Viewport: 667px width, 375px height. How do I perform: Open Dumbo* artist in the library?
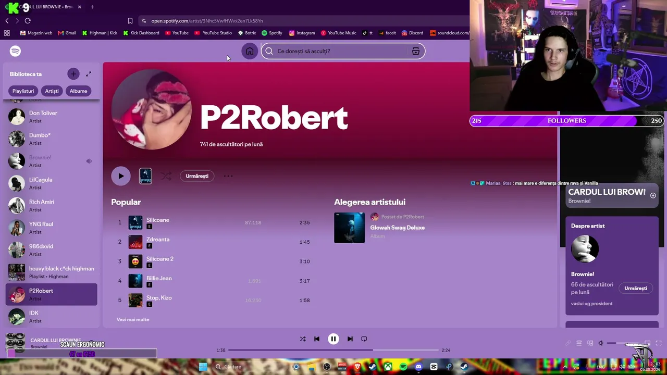pos(51,139)
